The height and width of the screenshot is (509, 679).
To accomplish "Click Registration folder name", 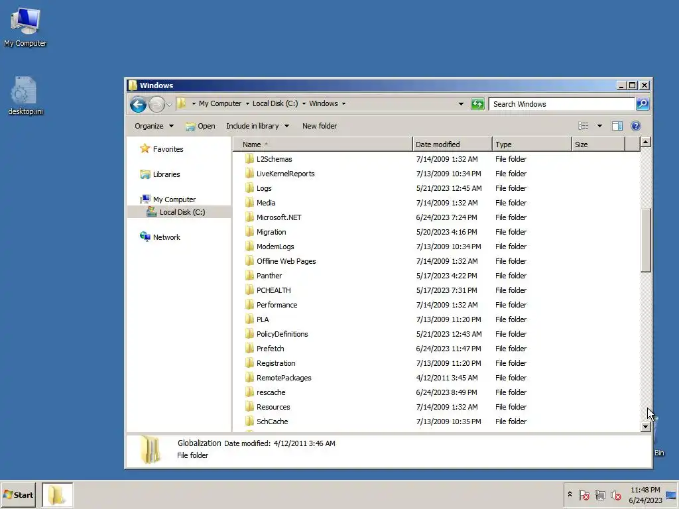I will [x=276, y=364].
